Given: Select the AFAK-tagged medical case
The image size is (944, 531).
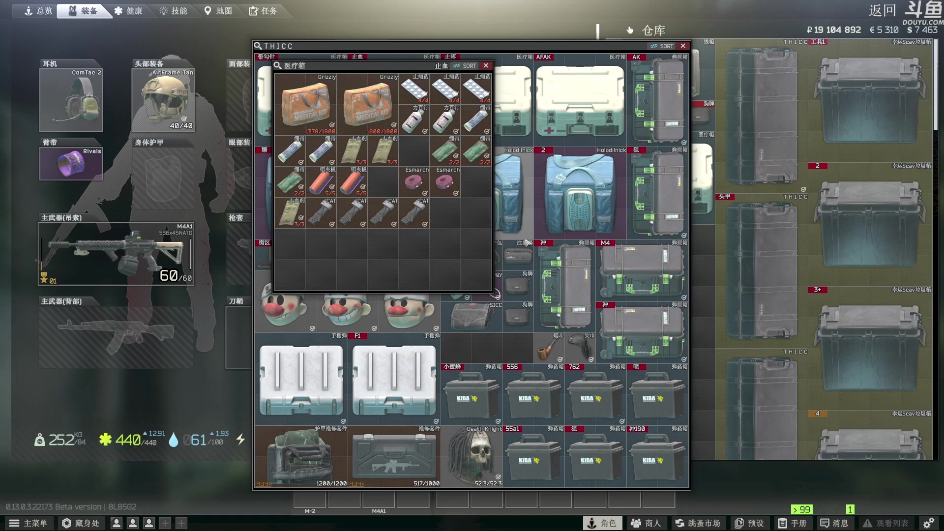Looking at the screenshot, I should pyautogui.click(x=580, y=100).
